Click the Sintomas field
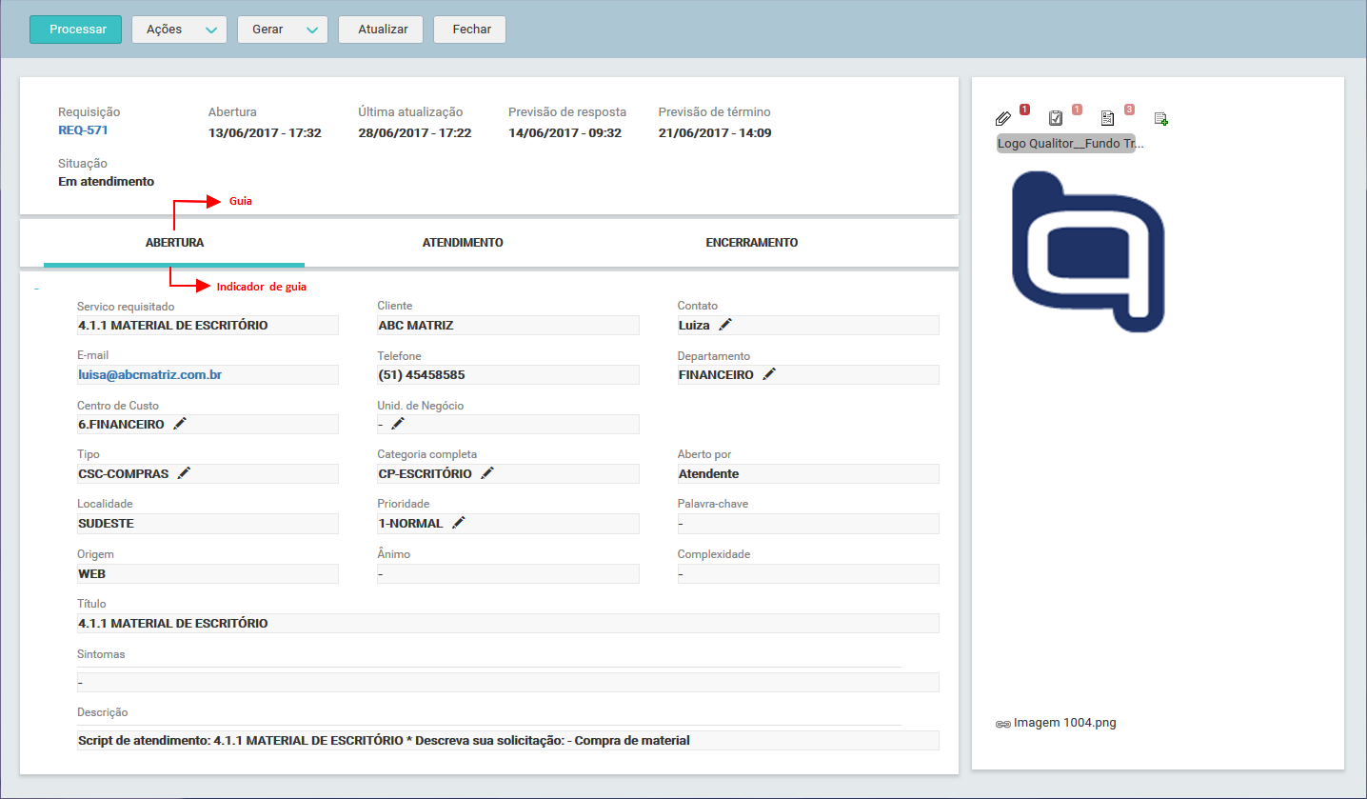This screenshot has height=799, width=1367. [x=508, y=683]
